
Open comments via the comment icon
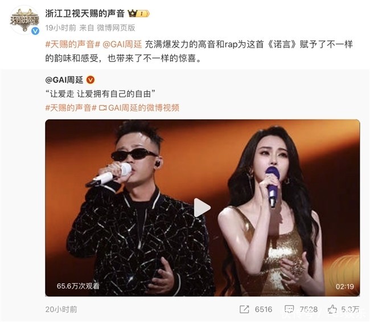289,309
